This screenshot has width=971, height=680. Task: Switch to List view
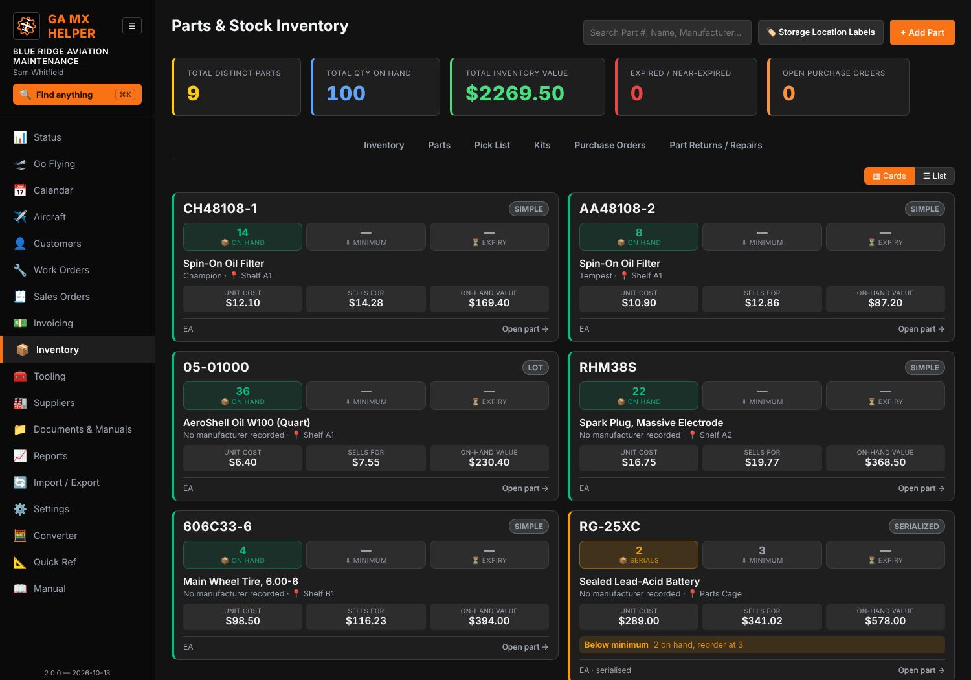(935, 176)
